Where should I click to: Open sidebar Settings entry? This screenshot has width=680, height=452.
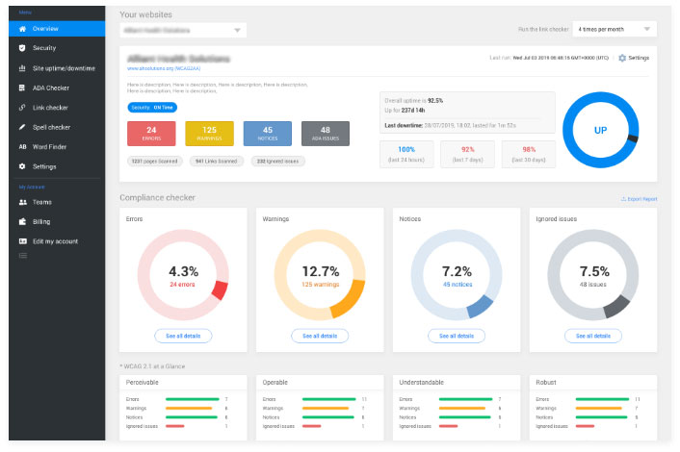click(57, 166)
